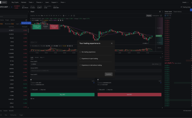The image size is (192, 118).
Task: Select No trading experience option
Action: pos(80,52)
